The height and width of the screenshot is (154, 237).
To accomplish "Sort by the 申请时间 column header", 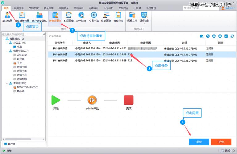I will pos(114,43).
